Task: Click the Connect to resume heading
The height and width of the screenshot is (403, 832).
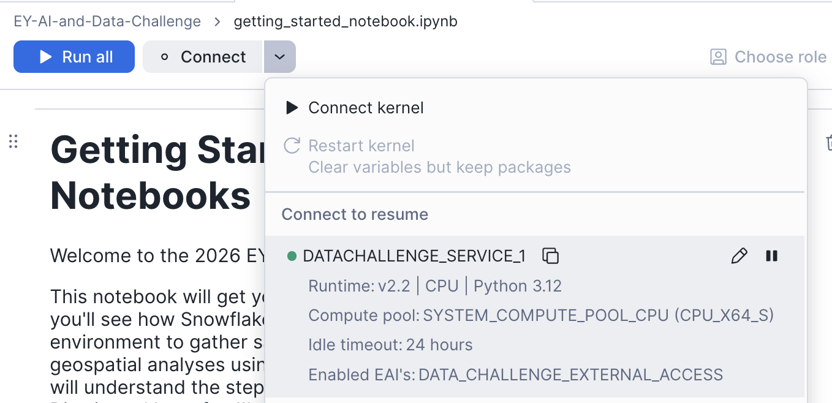Action: coord(355,214)
